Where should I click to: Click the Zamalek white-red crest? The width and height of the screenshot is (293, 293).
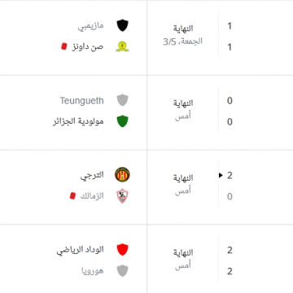click(122, 196)
